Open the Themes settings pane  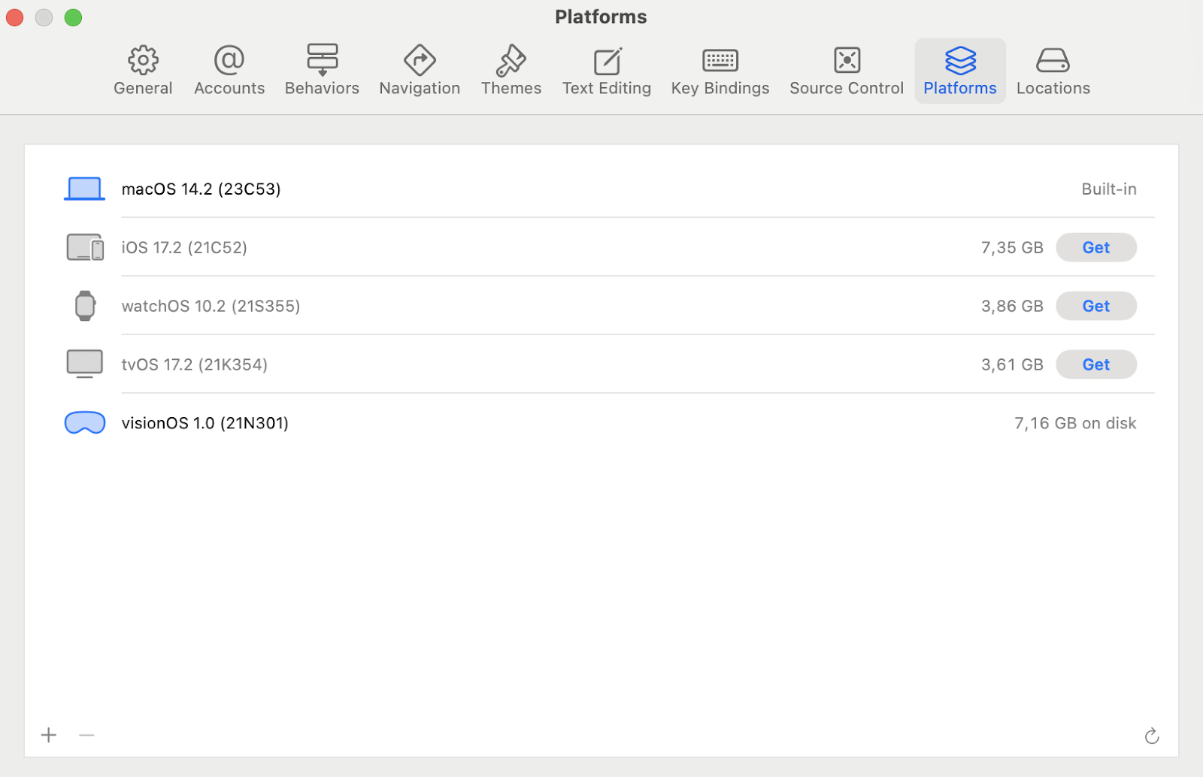511,69
